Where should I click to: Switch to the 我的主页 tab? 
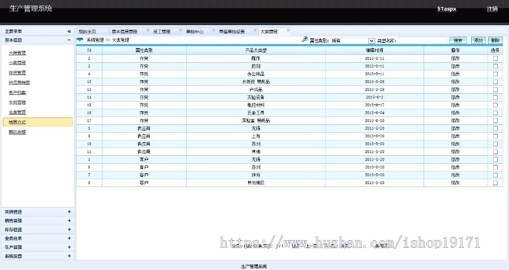(87, 32)
